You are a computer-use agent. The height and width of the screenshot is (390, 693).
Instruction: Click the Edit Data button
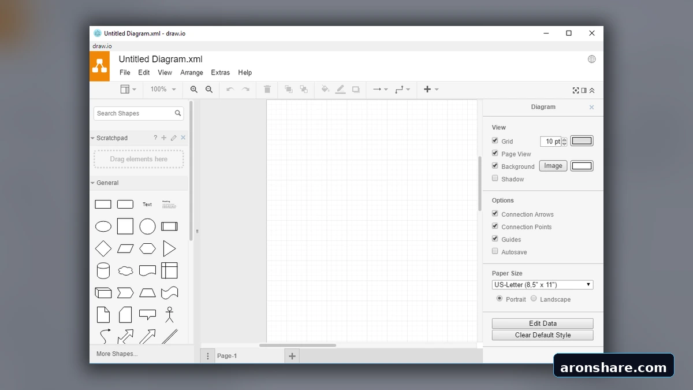[x=542, y=324]
